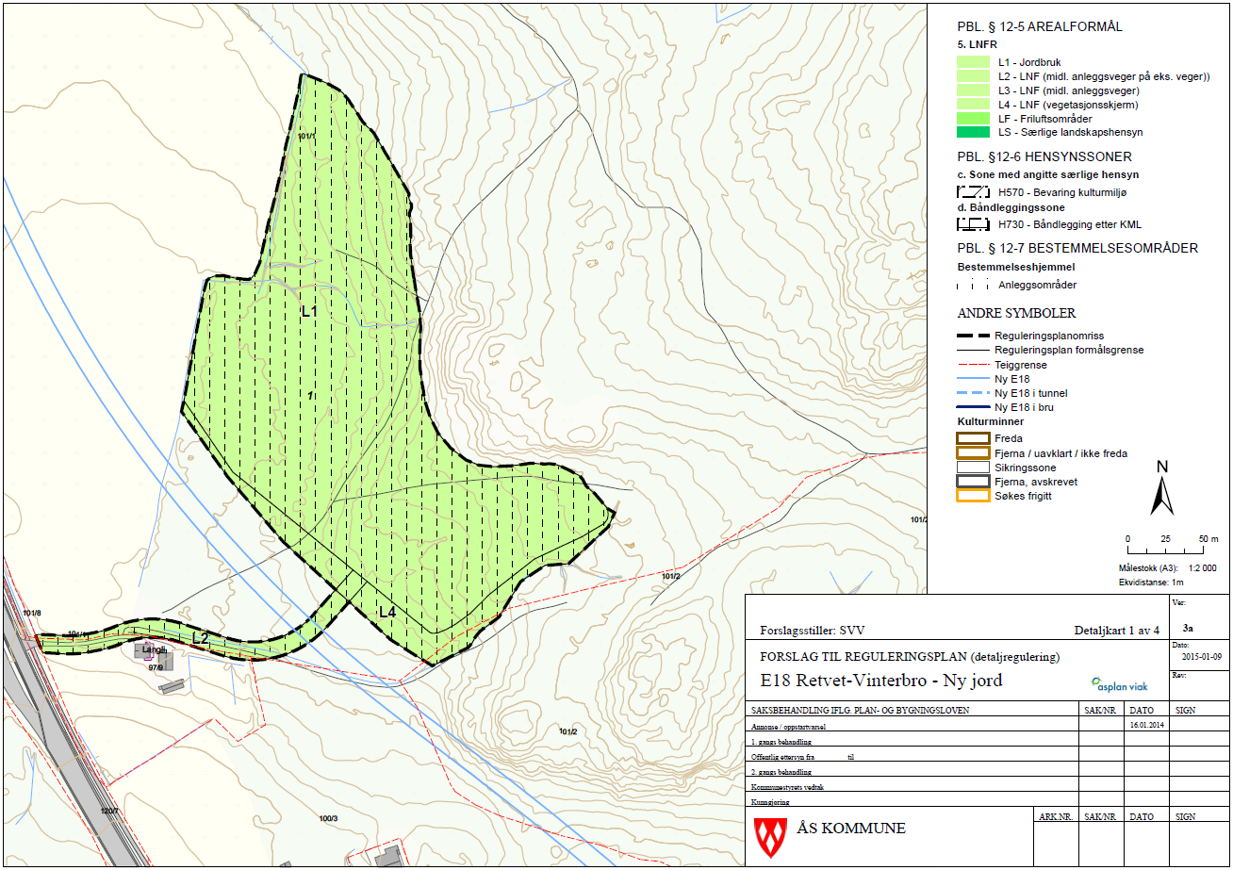Click the Ny E18 i bru symbol
The height and width of the screenshot is (870, 1233).
click(x=972, y=406)
